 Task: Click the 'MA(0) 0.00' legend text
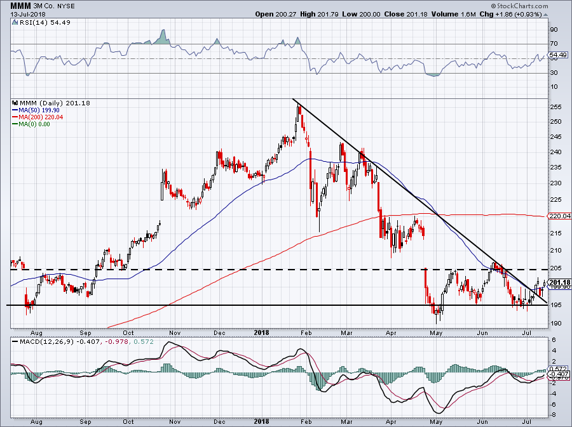34,124
